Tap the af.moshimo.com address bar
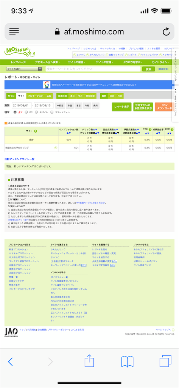The height and width of the screenshot is (388, 179). [89, 31]
